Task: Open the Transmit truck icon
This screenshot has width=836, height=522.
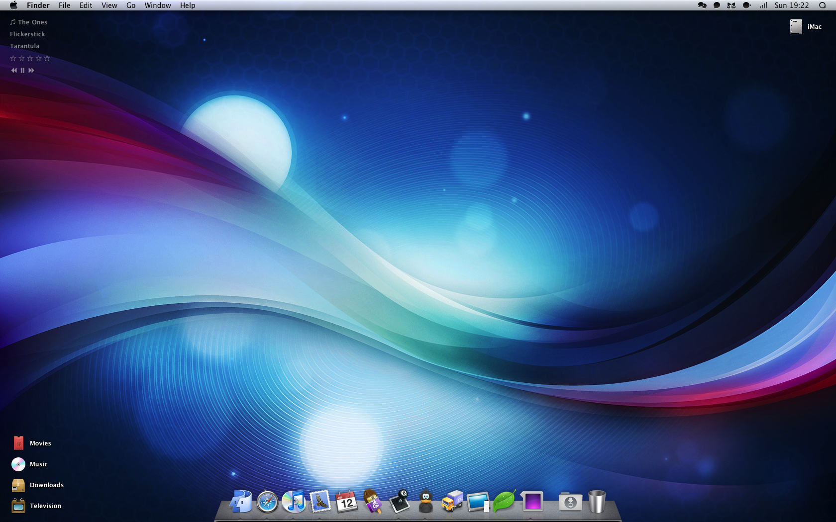Action: point(452,501)
